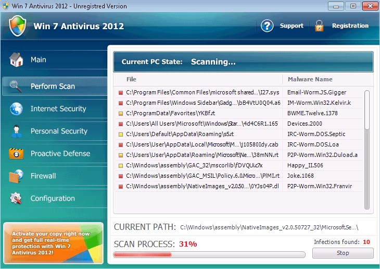Click the Activate your copy banner
The width and height of the screenshot is (380, 269).
click(54, 242)
